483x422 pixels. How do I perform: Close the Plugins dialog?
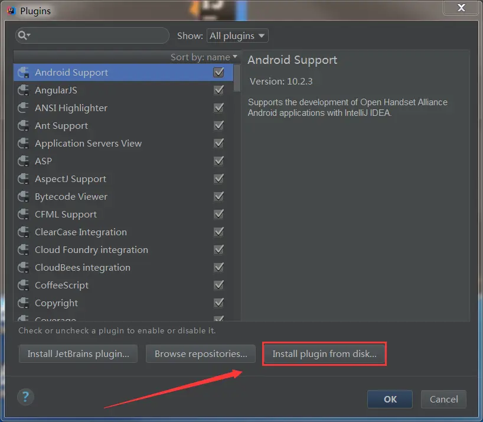[461, 8]
